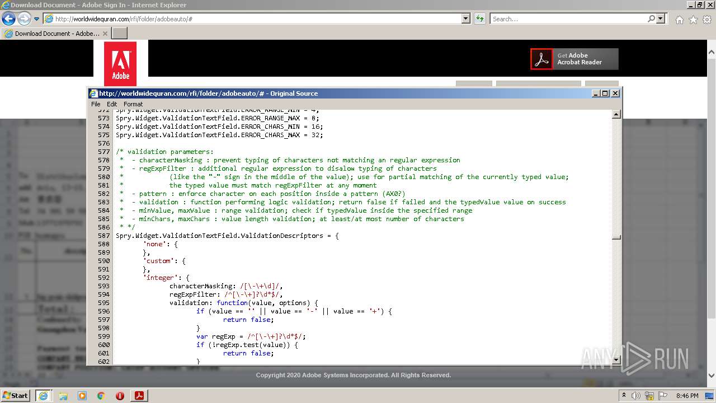Click the refresh page icon
The width and height of the screenshot is (716, 403).
pyautogui.click(x=479, y=19)
